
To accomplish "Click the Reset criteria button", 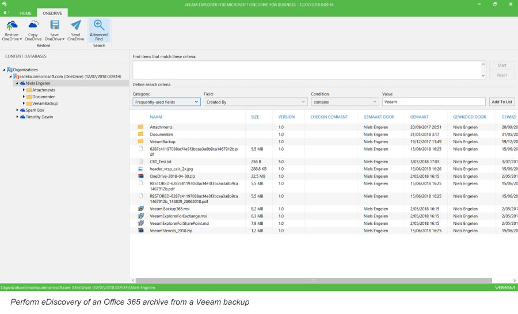I will click(502, 75).
